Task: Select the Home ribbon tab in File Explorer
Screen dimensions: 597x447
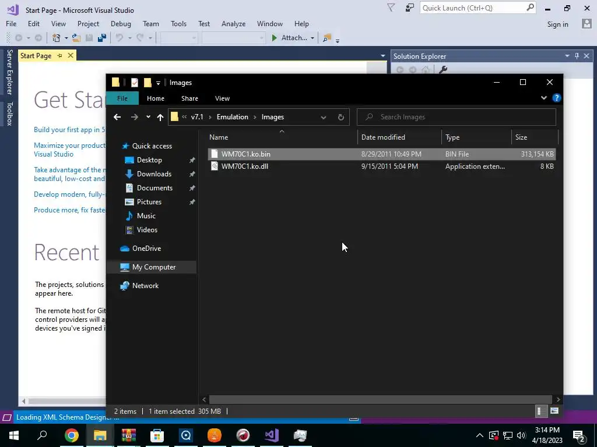Action: (x=155, y=98)
